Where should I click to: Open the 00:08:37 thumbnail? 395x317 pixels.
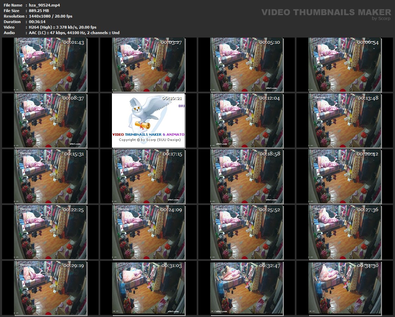(50, 121)
